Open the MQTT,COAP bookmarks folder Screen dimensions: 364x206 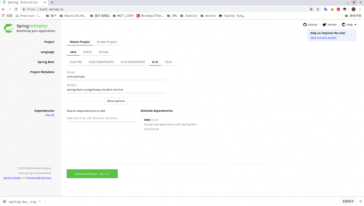(123, 16)
